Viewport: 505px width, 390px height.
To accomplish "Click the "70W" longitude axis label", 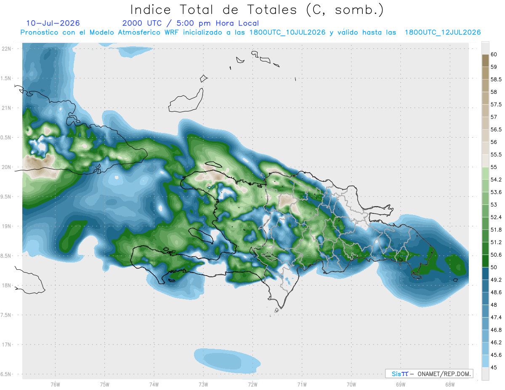I will click(351, 385).
